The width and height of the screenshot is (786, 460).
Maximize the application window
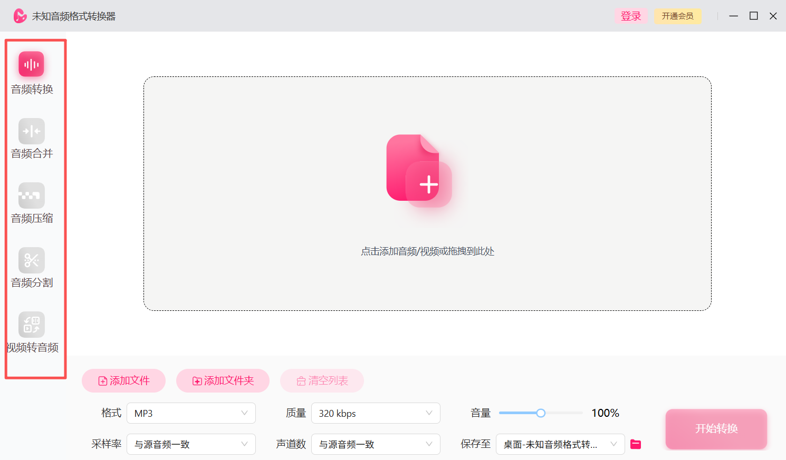(x=754, y=16)
